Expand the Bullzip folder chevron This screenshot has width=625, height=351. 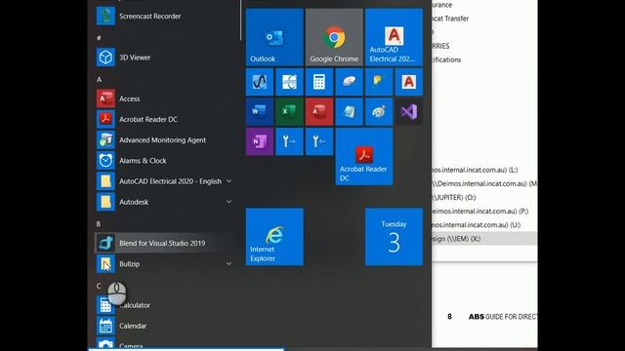point(229,263)
